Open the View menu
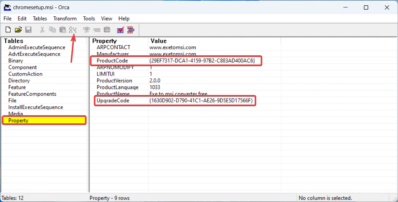This screenshot has height=202, width=398. [x=107, y=18]
